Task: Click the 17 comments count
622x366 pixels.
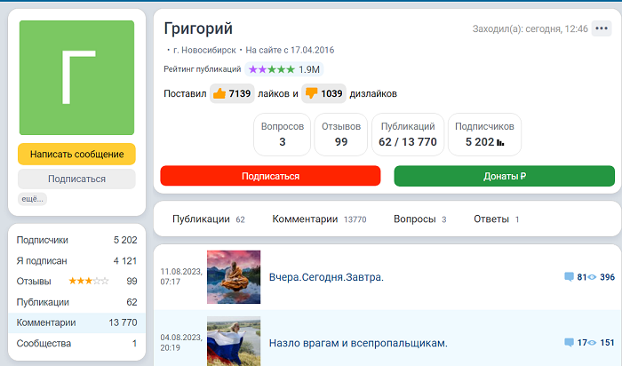Action: 582,343
